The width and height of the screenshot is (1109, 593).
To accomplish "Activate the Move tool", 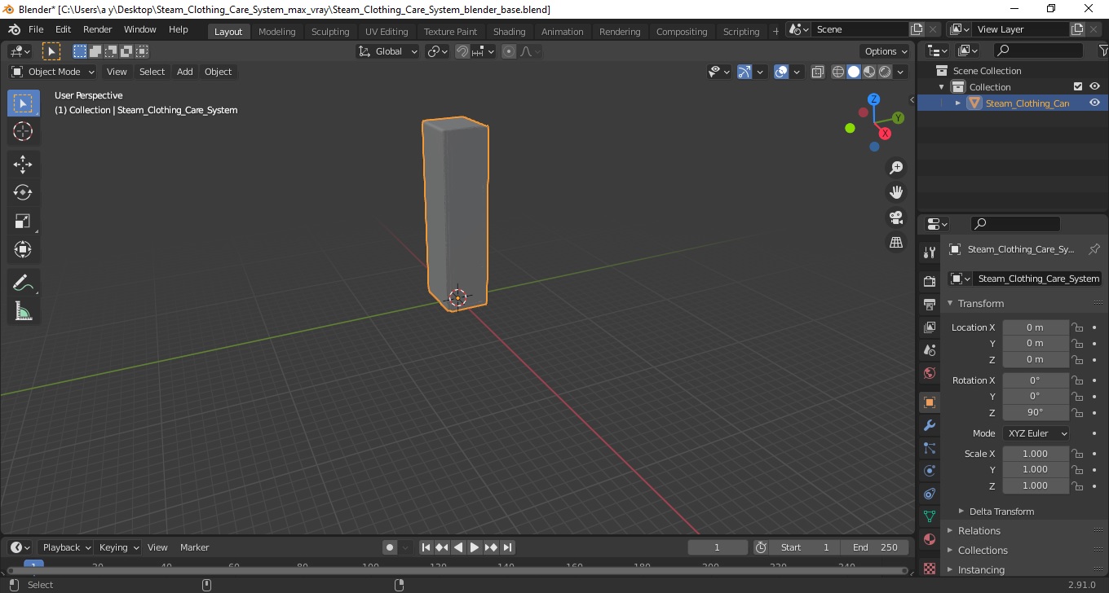I will [23, 165].
